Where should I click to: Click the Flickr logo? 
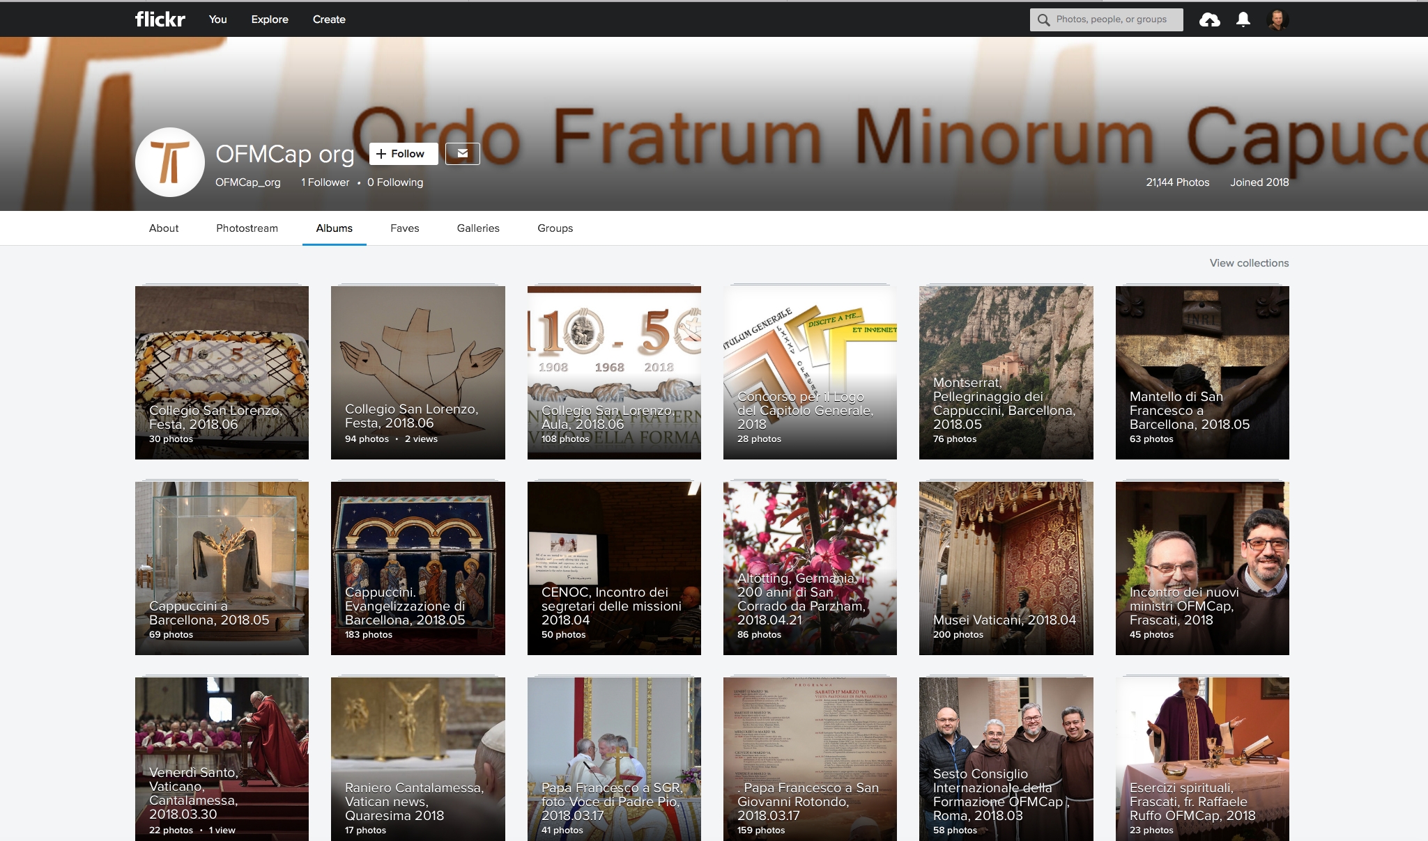160,19
